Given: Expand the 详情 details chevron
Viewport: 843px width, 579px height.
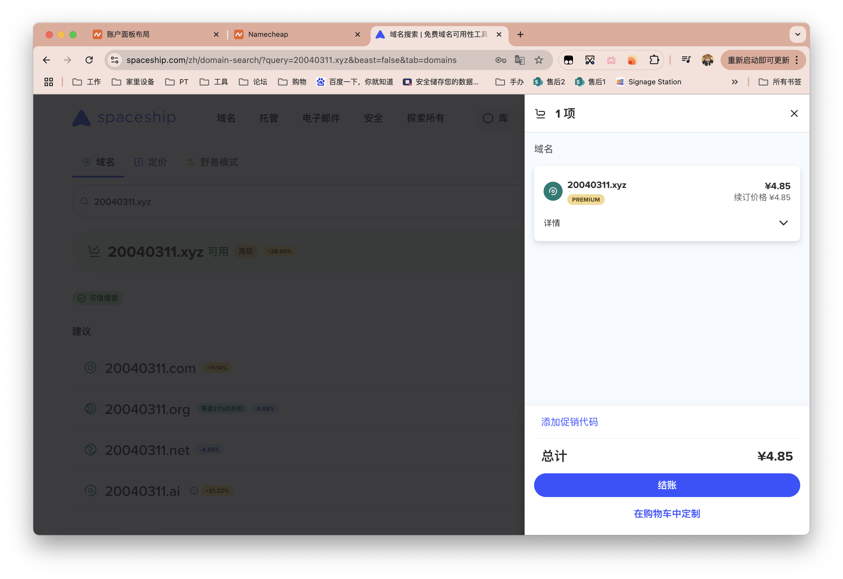Looking at the screenshot, I should pos(783,223).
